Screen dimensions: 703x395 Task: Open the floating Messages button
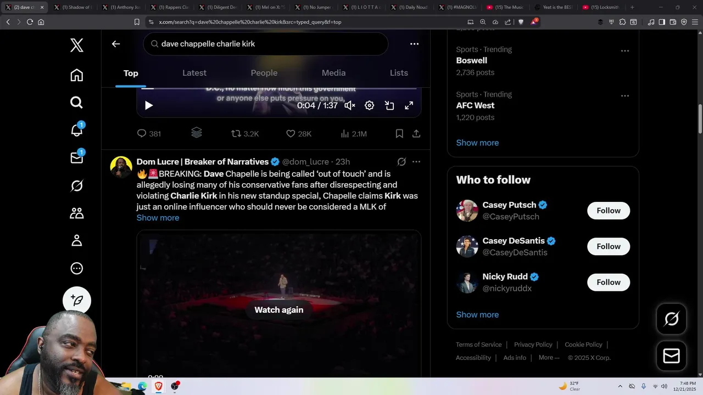[672, 356]
